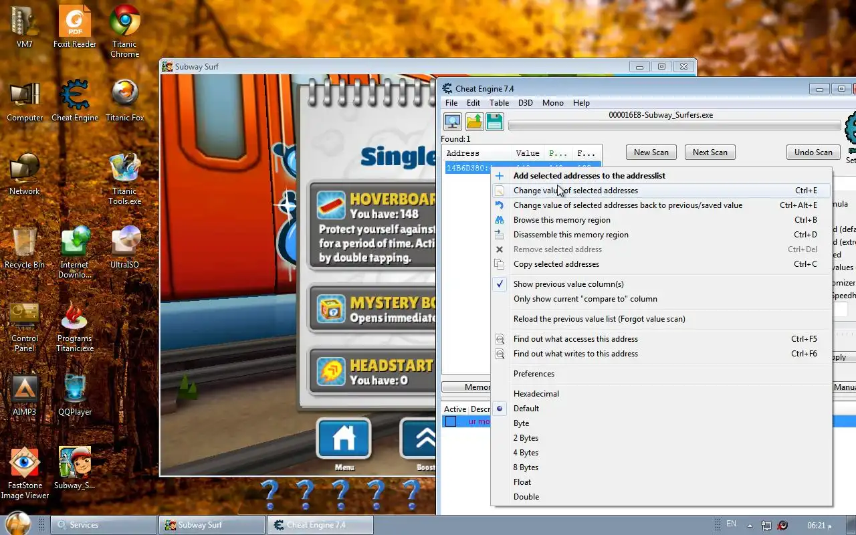
Task: Select Reload the previous value list
Action: (x=661, y=319)
